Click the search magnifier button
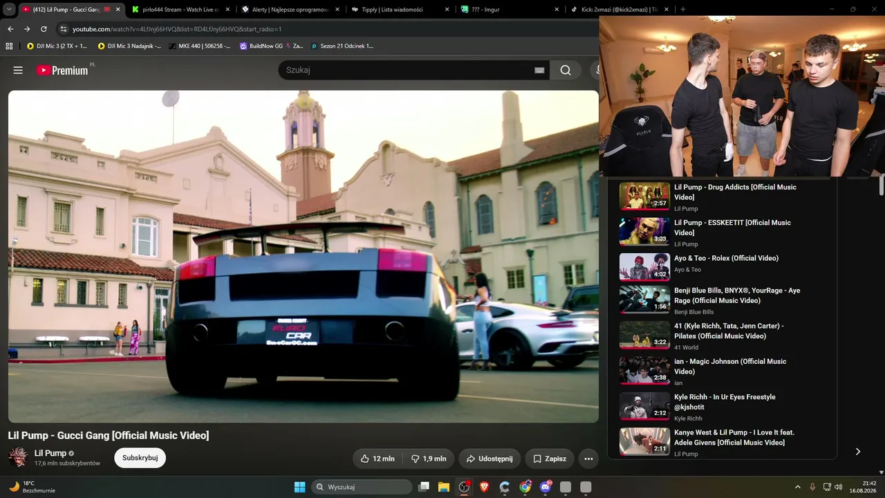Viewport: 885px width, 498px height. point(566,70)
